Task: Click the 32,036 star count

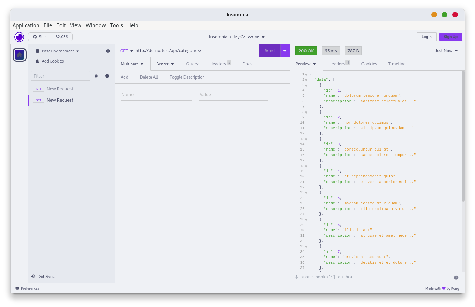Action: point(62,37)
